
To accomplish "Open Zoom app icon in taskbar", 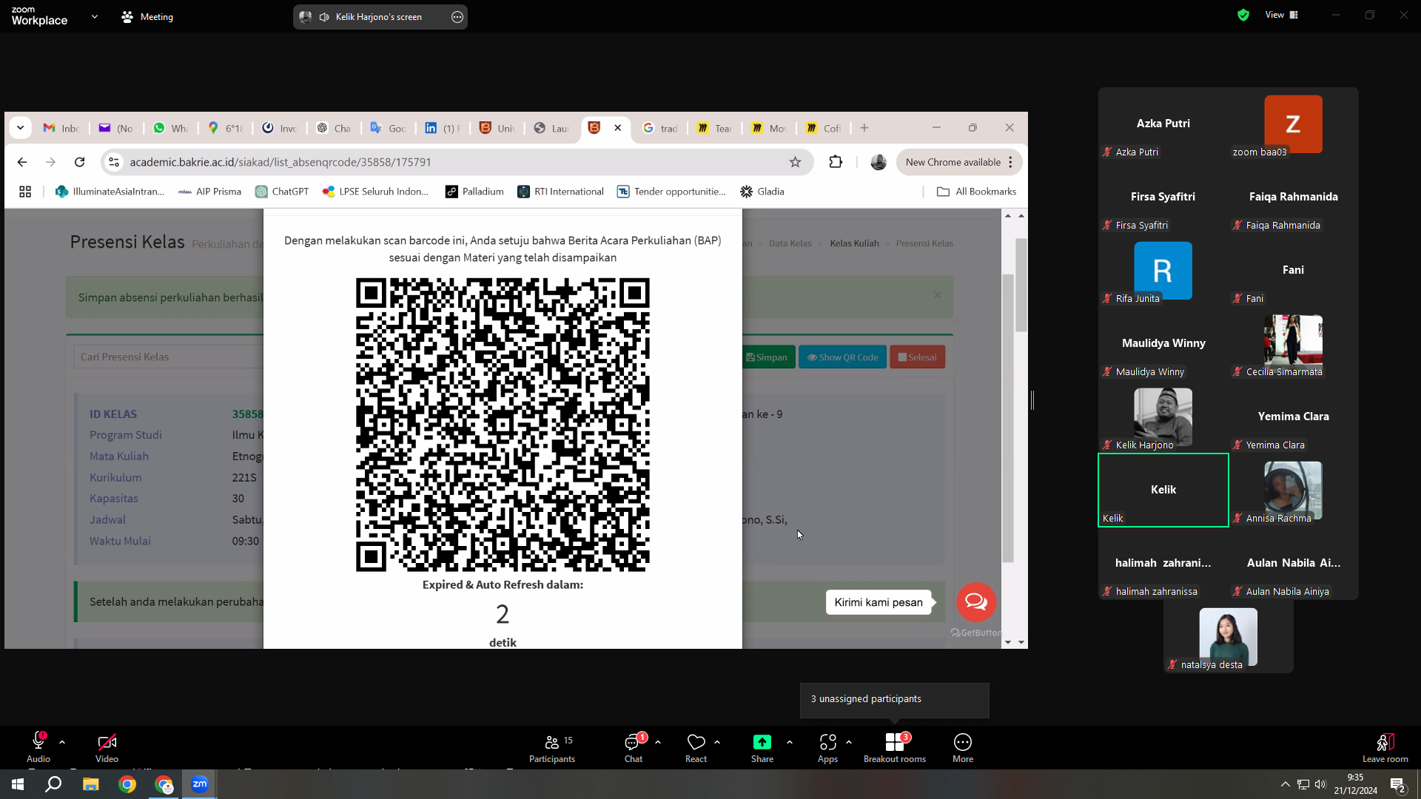I will pyautogui.click(x=200, y=784).
